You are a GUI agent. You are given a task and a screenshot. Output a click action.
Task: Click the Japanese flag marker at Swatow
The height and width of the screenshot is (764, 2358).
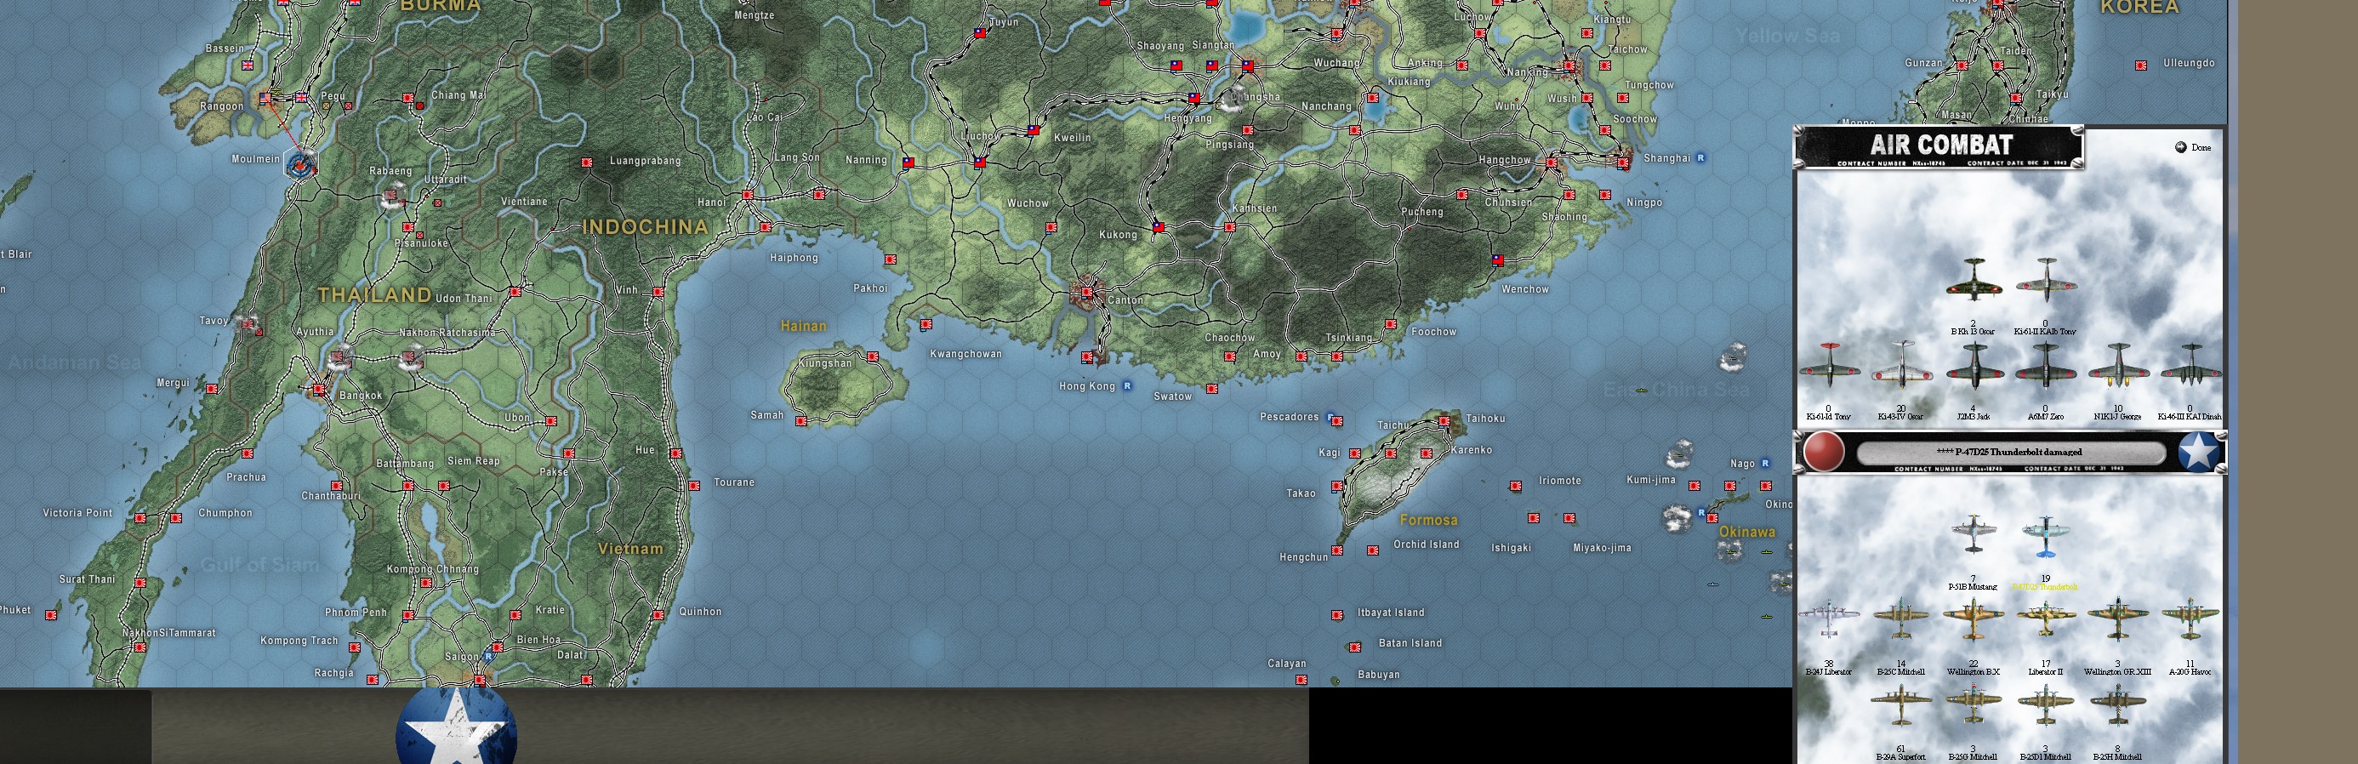pos(1212,389)
